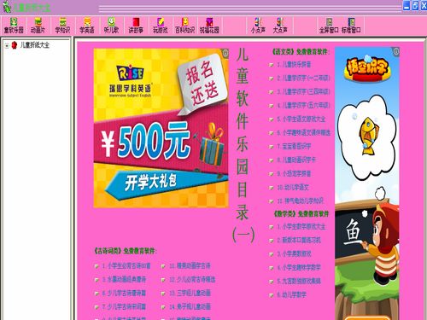Select the 儿童折纸大全 tree item

[x=35, y=45]
